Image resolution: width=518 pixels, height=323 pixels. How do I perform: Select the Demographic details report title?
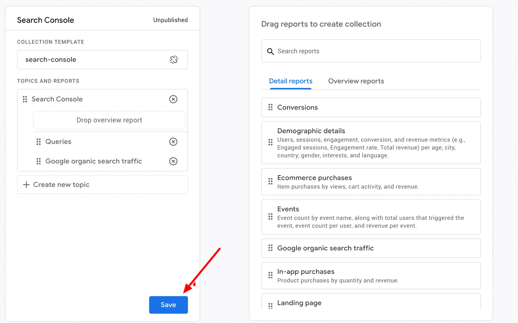pos(311,131)
